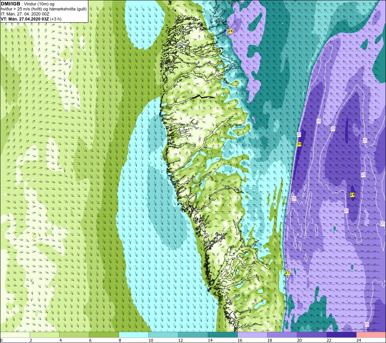This screenshot has height=343, width=386.
Task: Select the yellow "27" gust maximum label
Action: pos(288,273)
